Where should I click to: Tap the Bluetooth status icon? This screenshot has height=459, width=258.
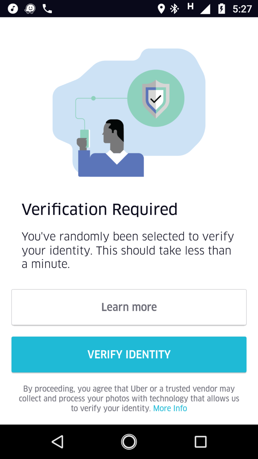pyautogui.click(x=174, y=9)
